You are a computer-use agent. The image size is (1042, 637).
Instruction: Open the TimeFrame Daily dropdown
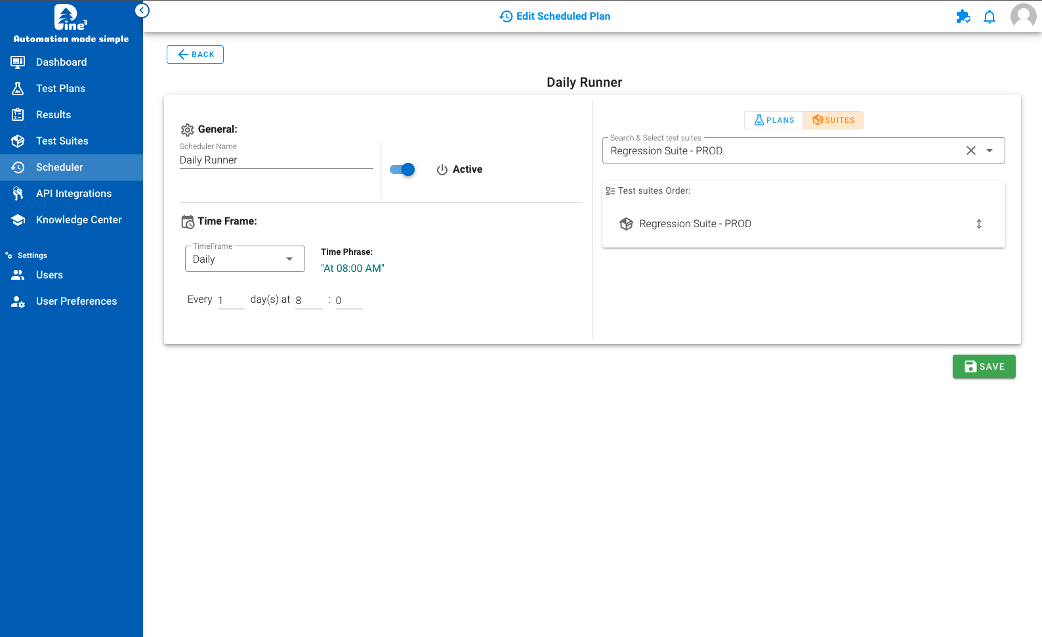click(x=245, y=259)
